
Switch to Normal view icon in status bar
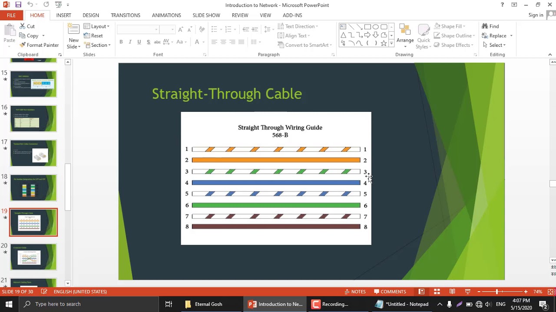(421, 292)
